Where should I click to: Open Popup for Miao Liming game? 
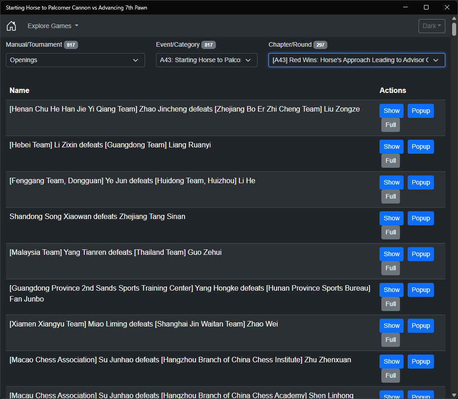coord(421,326)
